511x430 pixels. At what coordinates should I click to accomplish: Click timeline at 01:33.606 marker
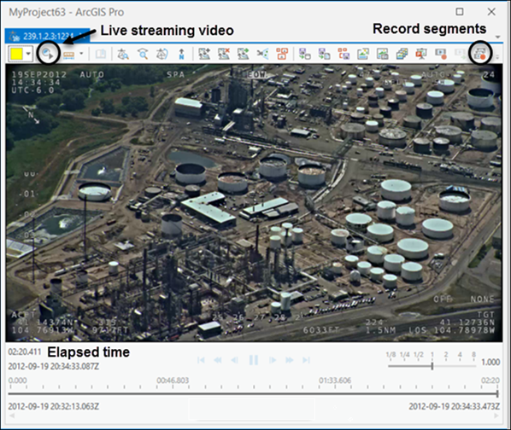pyautogui.click(x=335, y=381)
